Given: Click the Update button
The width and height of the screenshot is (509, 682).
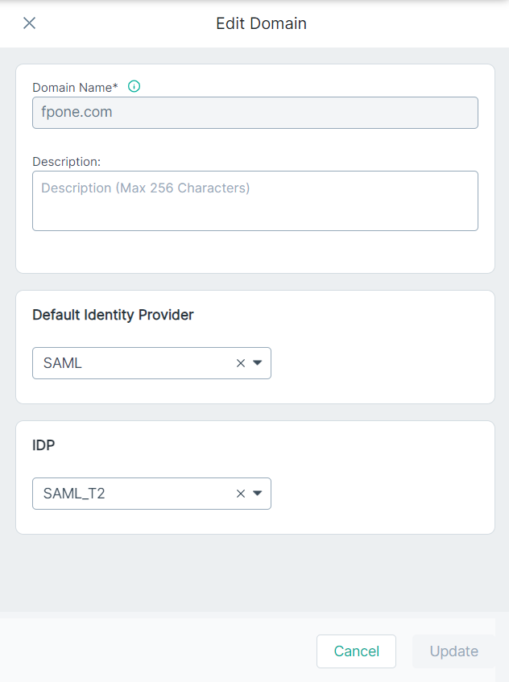Looking at the screenshot, I should coord(453,651).
